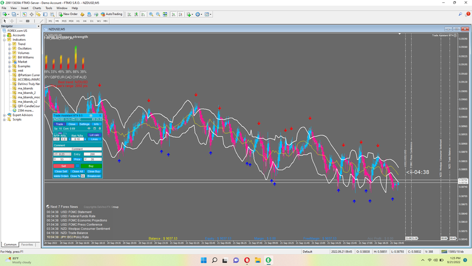472x266 pixels.
Task: Expand the Expert Advisors tree node
Action: point(4,115)
